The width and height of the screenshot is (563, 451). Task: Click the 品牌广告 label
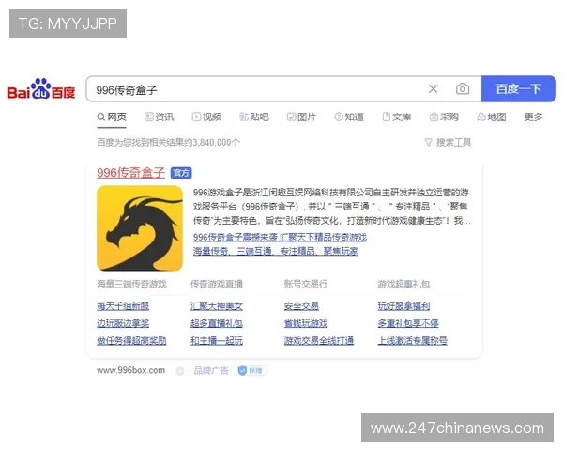[211, 371]
